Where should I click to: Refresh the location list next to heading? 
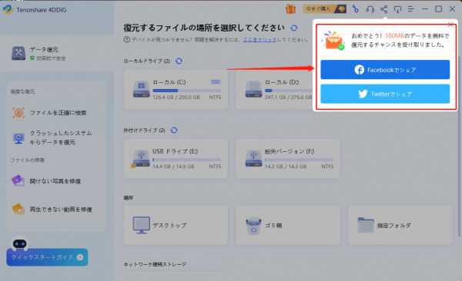coord(294,28)
